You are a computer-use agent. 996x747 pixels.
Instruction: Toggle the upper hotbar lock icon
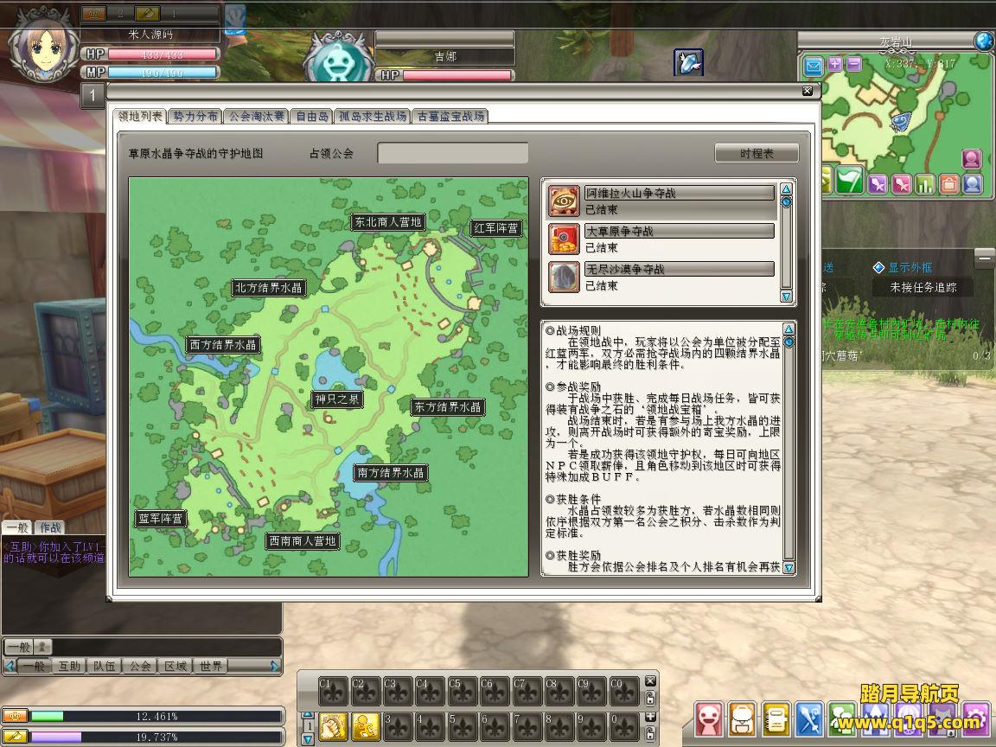tap(650, 698)
